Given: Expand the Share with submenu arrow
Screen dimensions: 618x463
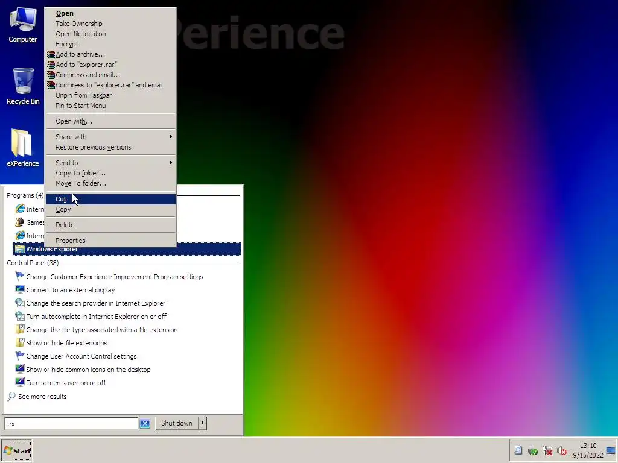Looking at the screenshot, I should pos(171,137).
